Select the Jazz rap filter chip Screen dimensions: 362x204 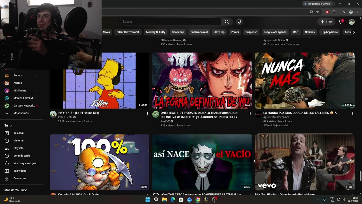click(x=219, y=32)
